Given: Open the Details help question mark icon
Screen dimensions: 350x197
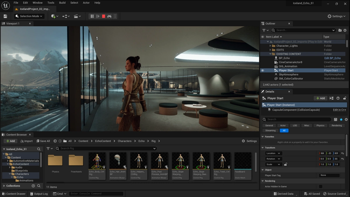Looking at the screenshot, I should point(338,98).
